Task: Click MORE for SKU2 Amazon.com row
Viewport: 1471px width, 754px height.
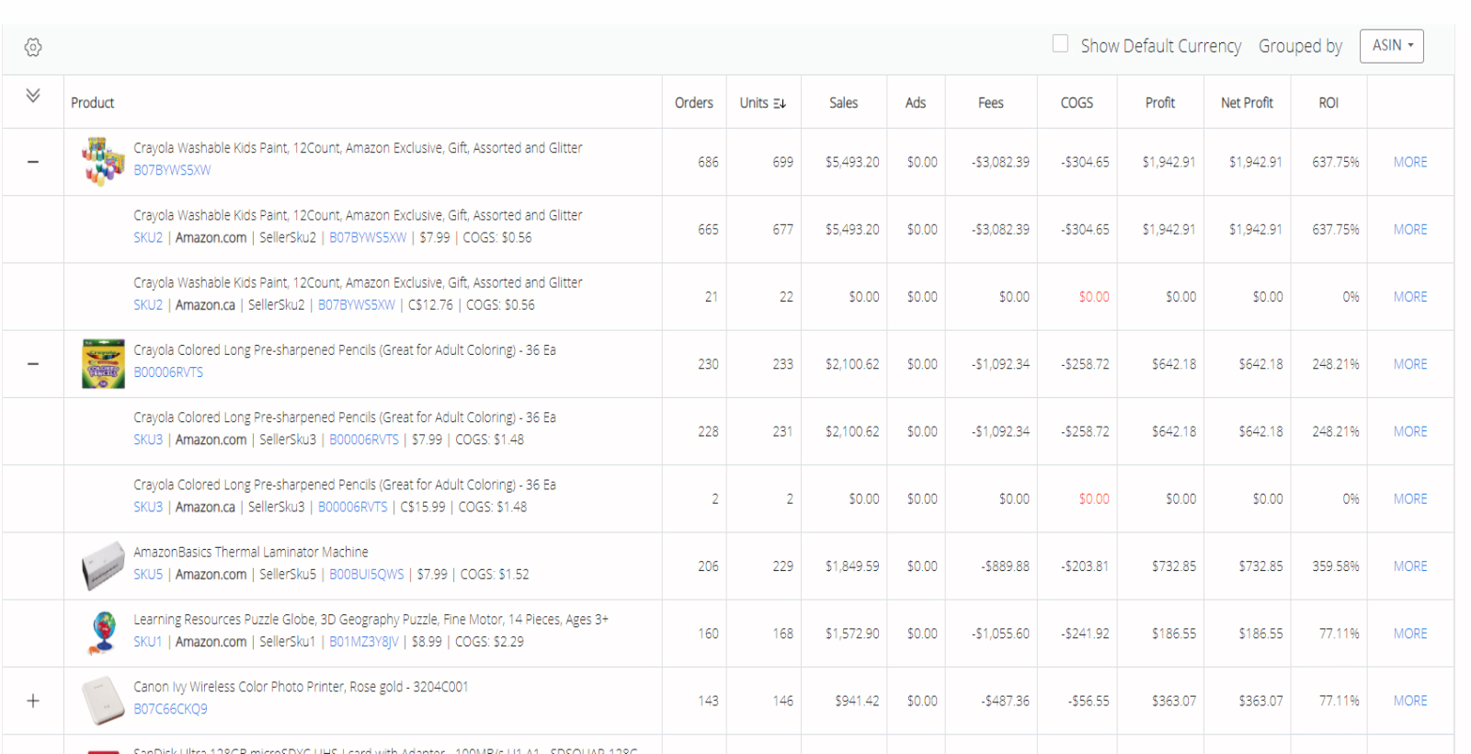Action: tap(1410, 229)
